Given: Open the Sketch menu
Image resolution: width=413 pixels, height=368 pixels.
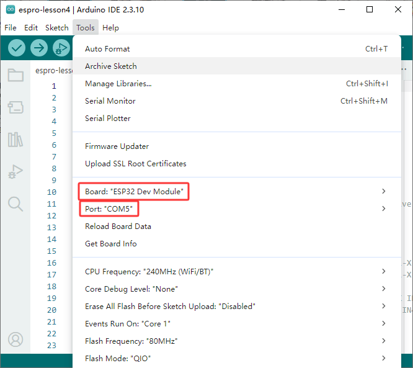Looking at the screenshot, I should 57,28.
